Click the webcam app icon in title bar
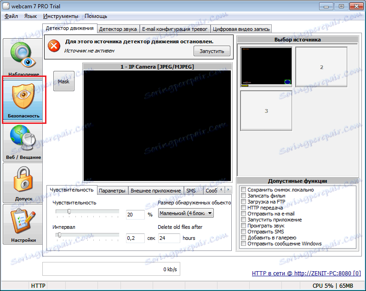366x291 pixels. tap(6, 6)
